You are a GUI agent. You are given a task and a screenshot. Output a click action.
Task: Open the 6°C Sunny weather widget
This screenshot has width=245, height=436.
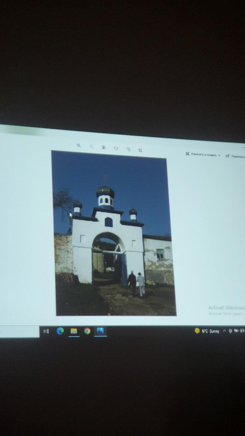pyautogui.click(x=207, y=331)
